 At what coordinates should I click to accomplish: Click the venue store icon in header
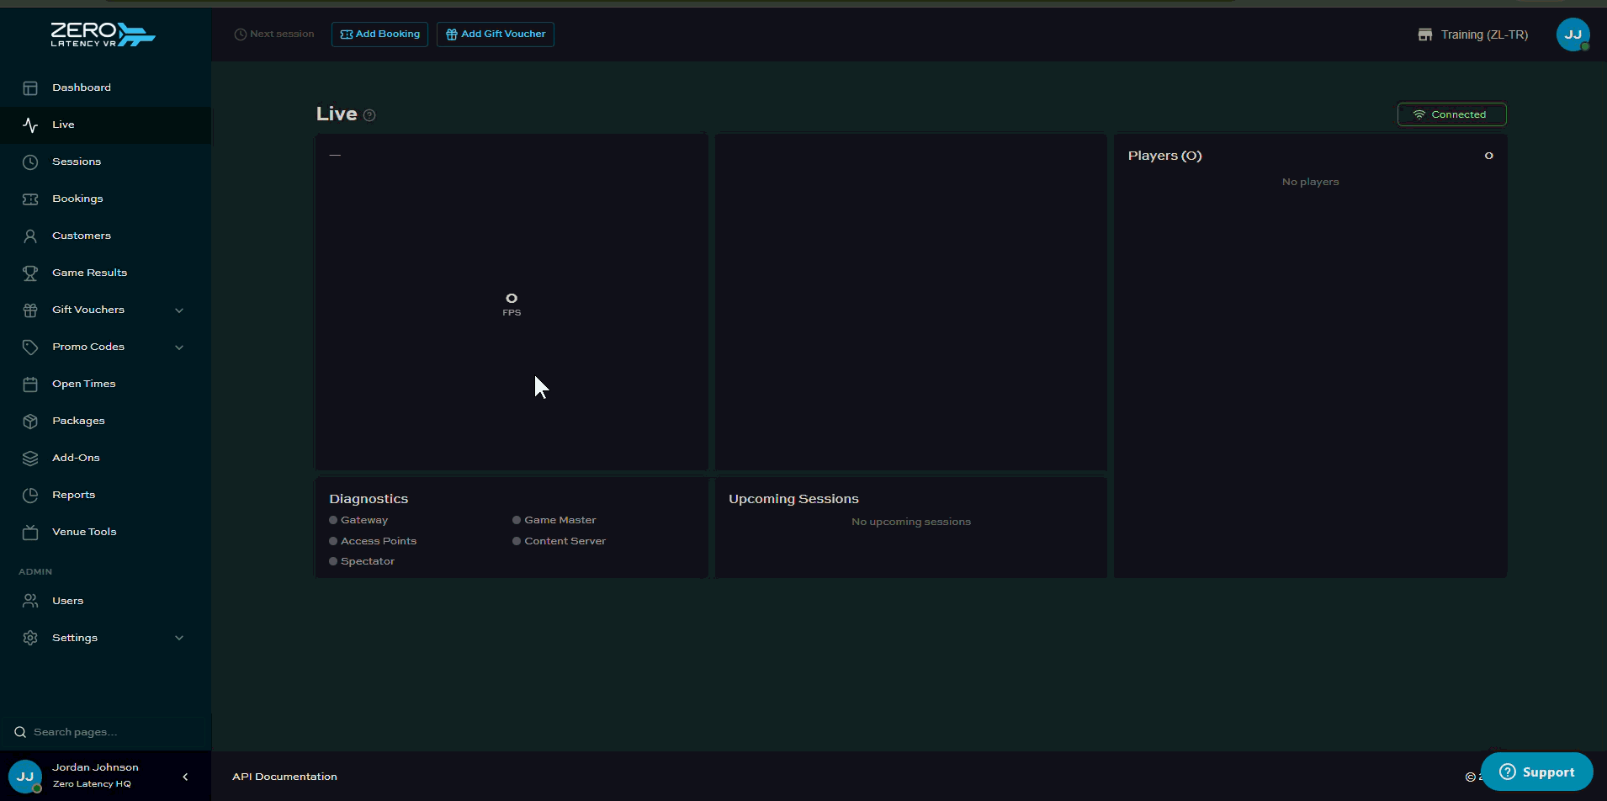click(1425, 34)
